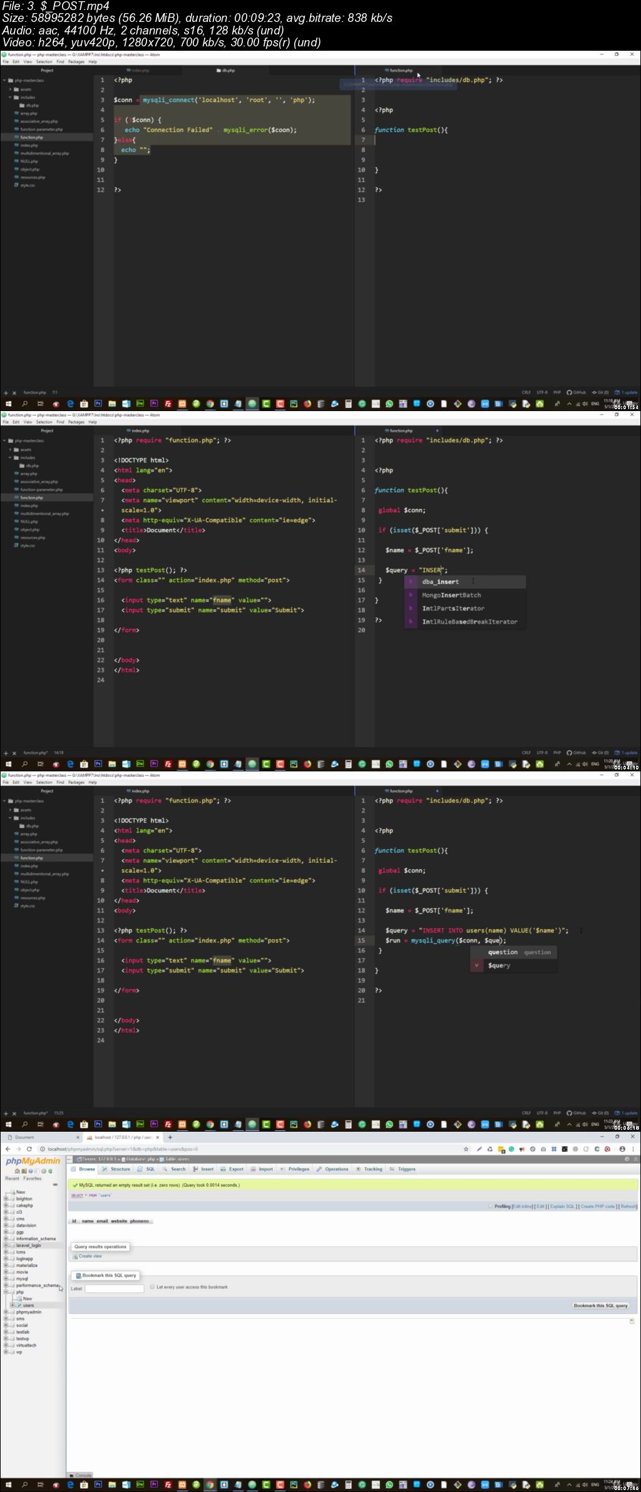Image resolution: width=641 pixels, height=1492 pixels.
Task: Switch to the db.php editor tab
Action: pyautogui.click(x=225, y=70)
